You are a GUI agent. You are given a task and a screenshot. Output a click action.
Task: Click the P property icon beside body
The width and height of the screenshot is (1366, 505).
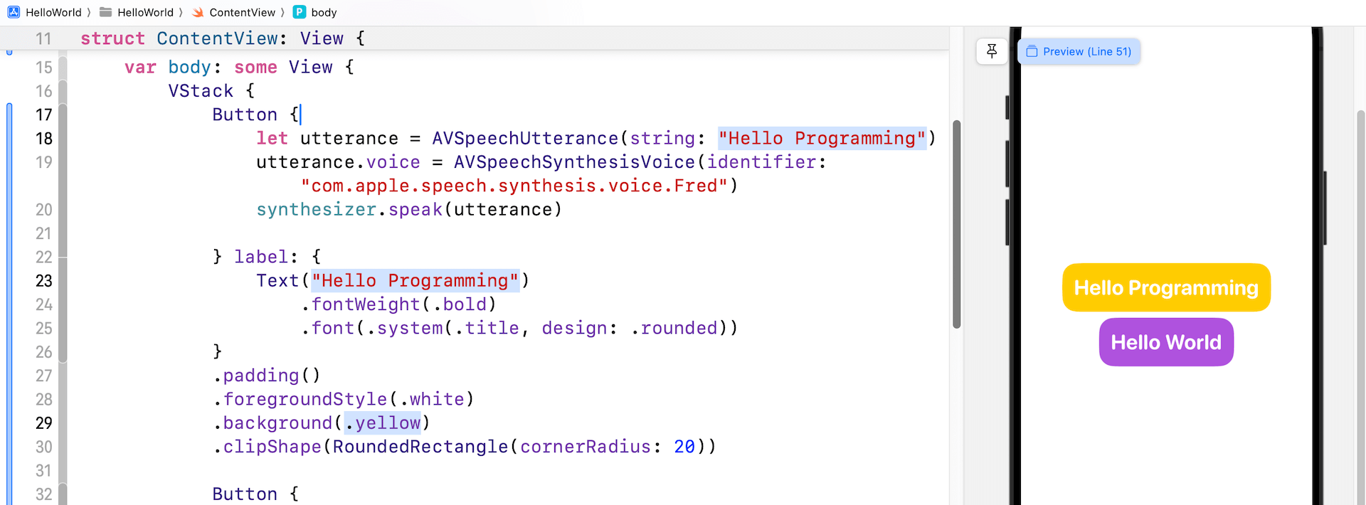tap(300, 12)
